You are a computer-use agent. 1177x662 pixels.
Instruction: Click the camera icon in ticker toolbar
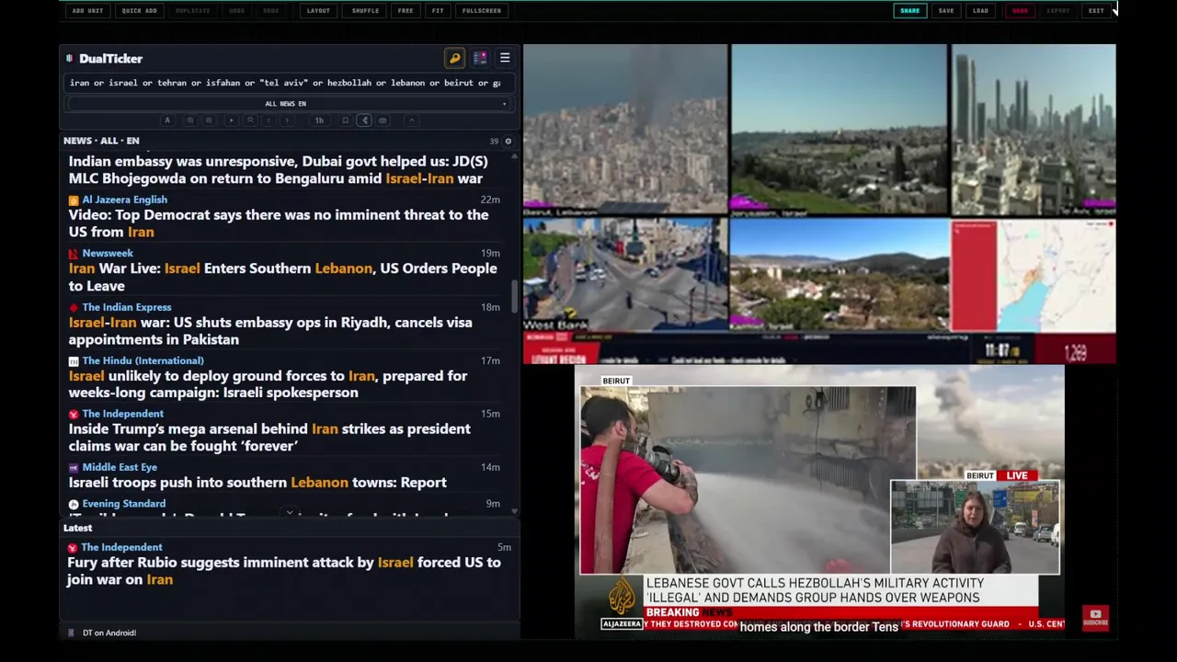[x=383, y=120]
